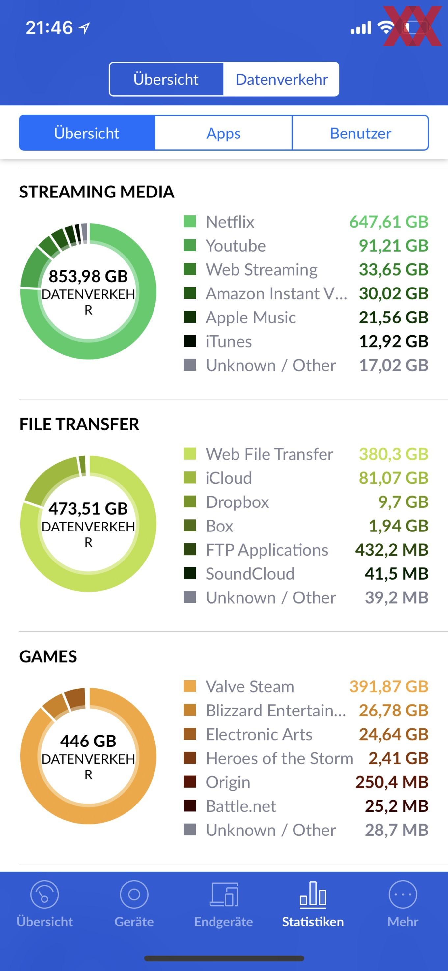Tap the cellular signal bars icon

pos(361,27)
